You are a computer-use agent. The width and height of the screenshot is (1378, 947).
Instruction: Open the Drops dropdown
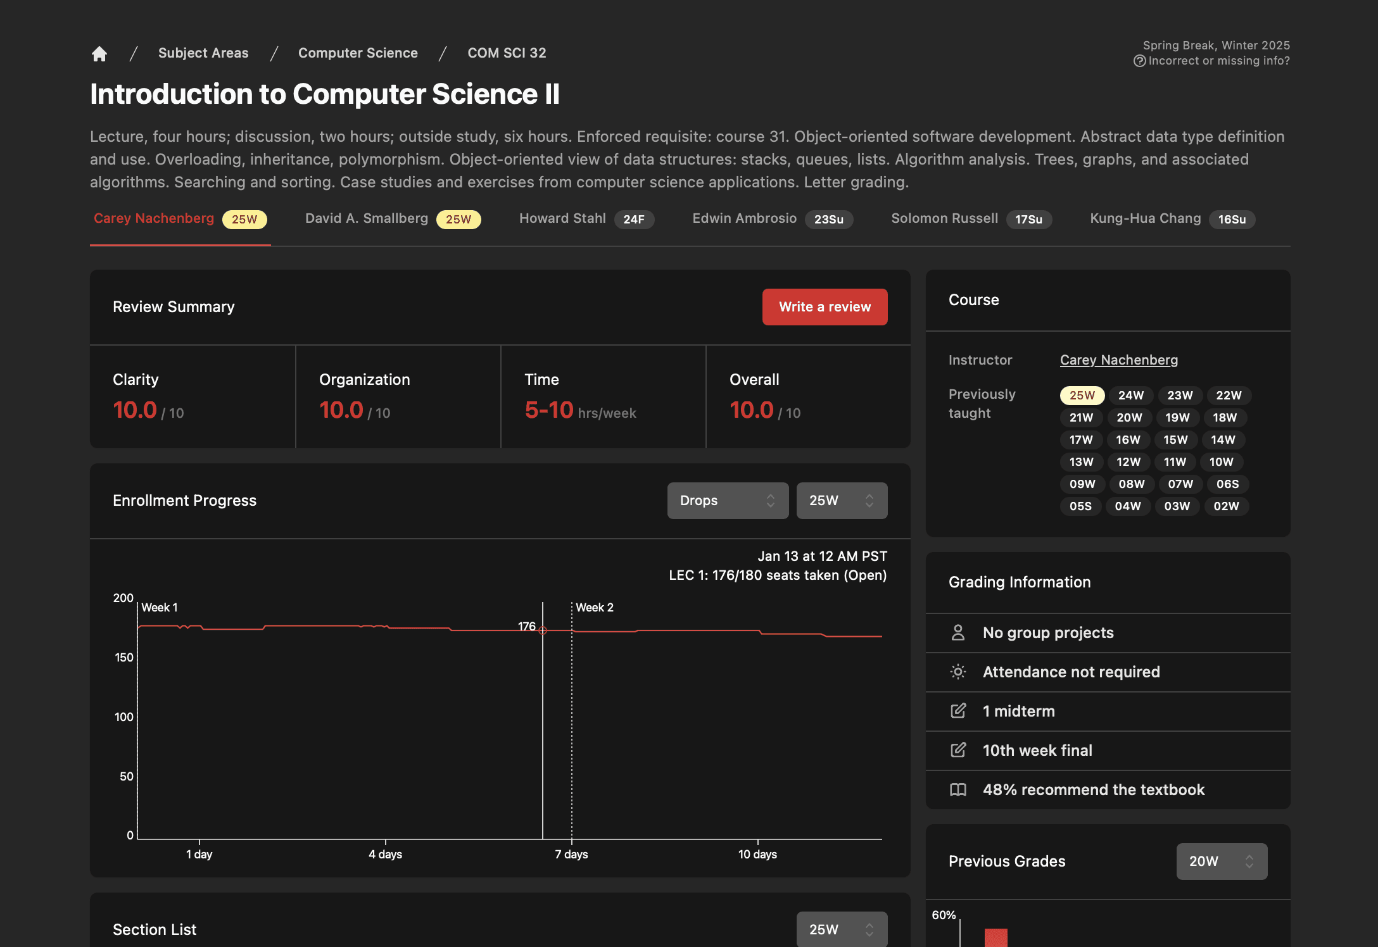click(x=728, y=501)
